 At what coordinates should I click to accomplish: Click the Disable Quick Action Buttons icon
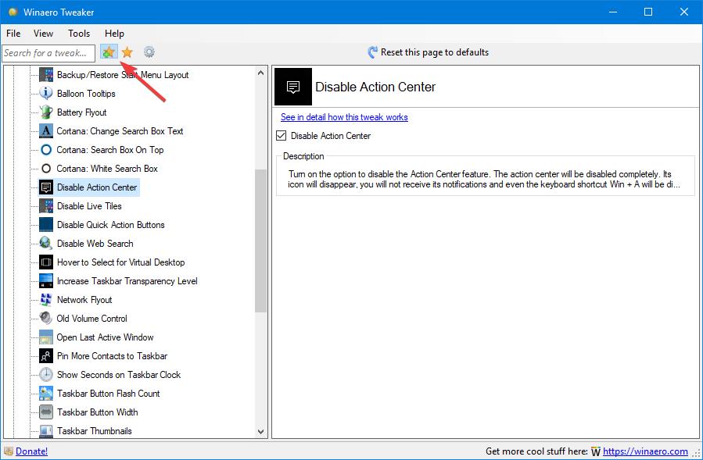pyautogui.click(x=45, y=225)
